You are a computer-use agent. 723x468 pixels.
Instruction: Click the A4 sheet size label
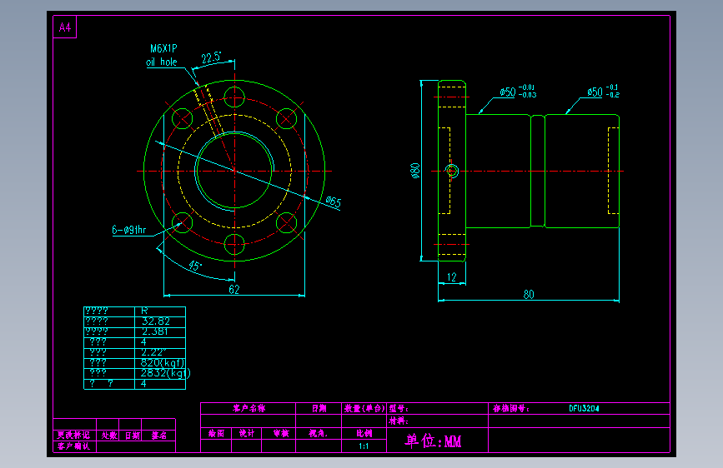(65, 27)
